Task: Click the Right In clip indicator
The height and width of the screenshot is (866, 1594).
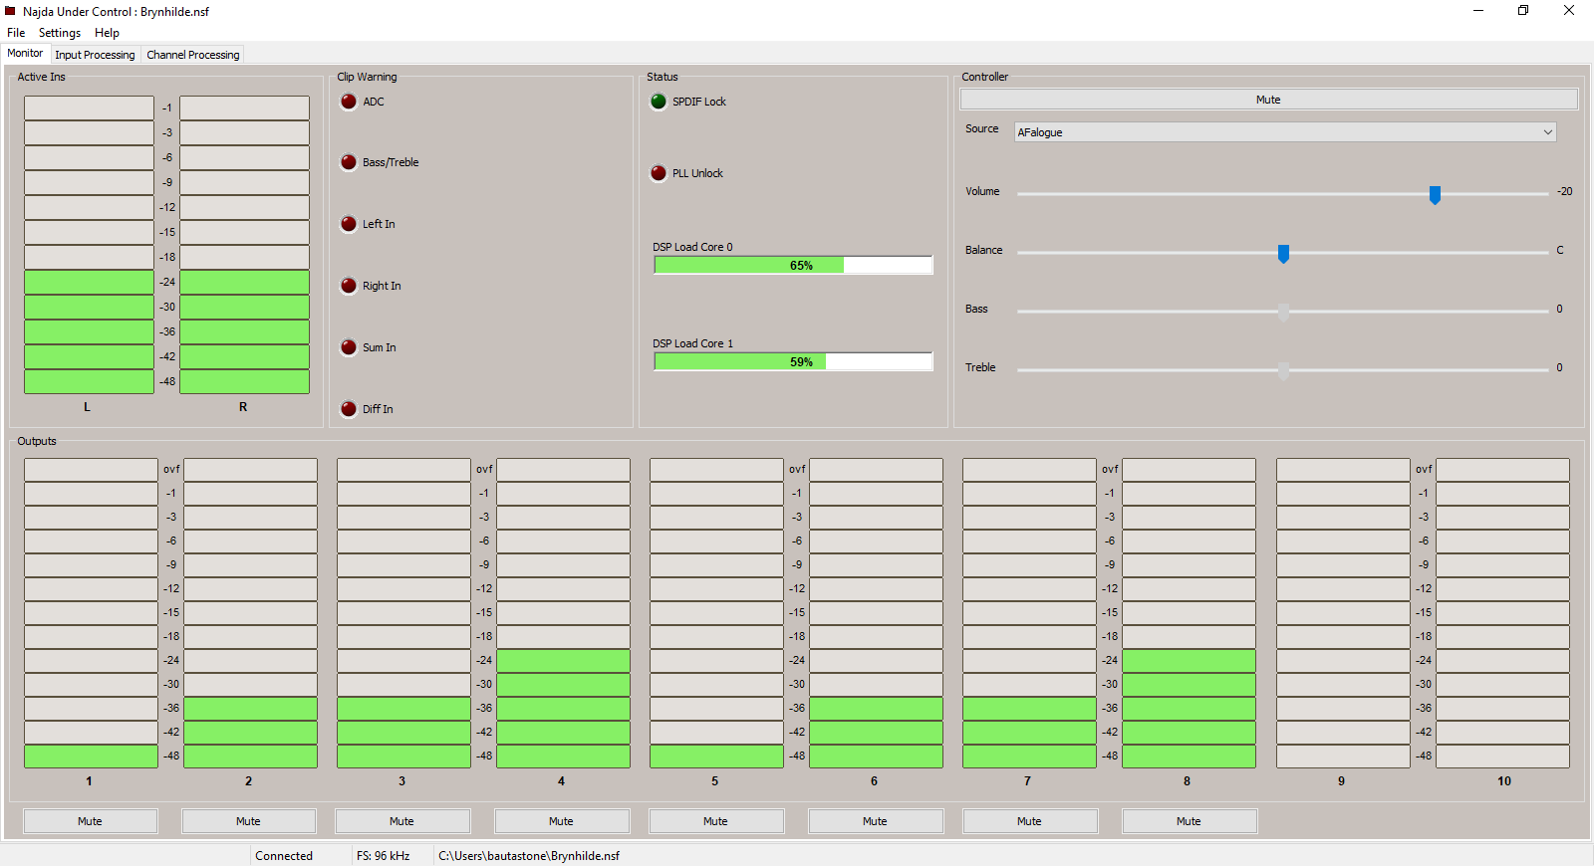Action: (x=349, y=286)
